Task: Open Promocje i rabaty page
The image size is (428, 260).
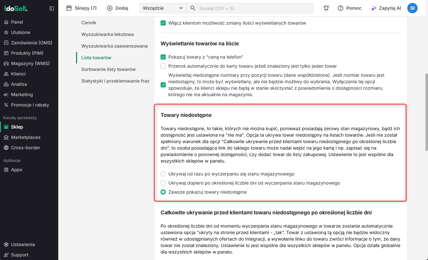Action: coord(30,105)
